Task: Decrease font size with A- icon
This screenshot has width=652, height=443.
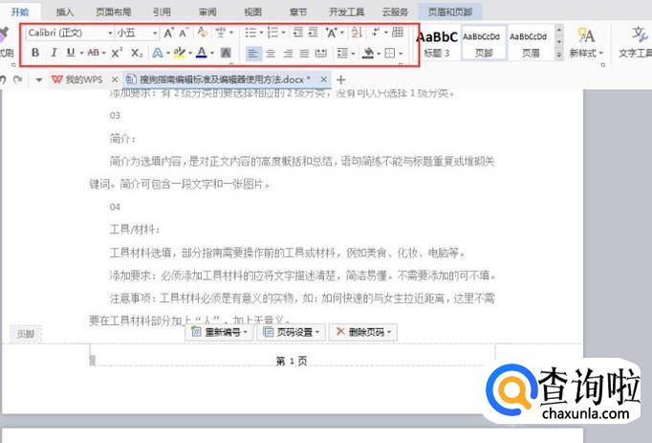Action: point(184,33)
